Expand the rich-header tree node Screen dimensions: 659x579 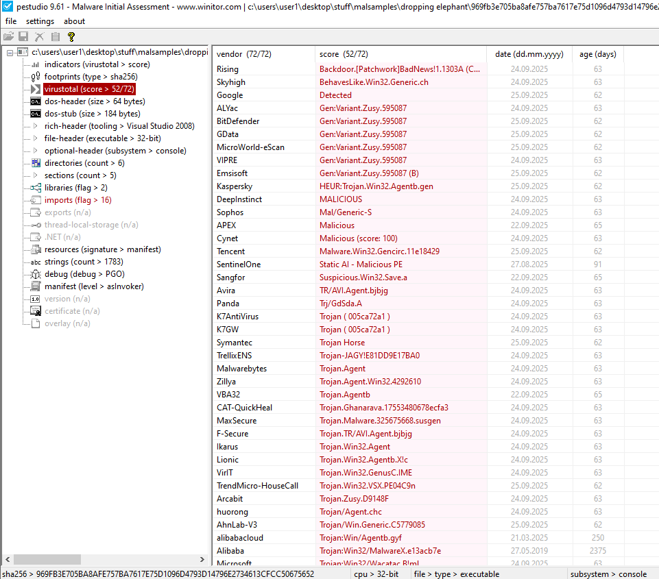(36, 126)
